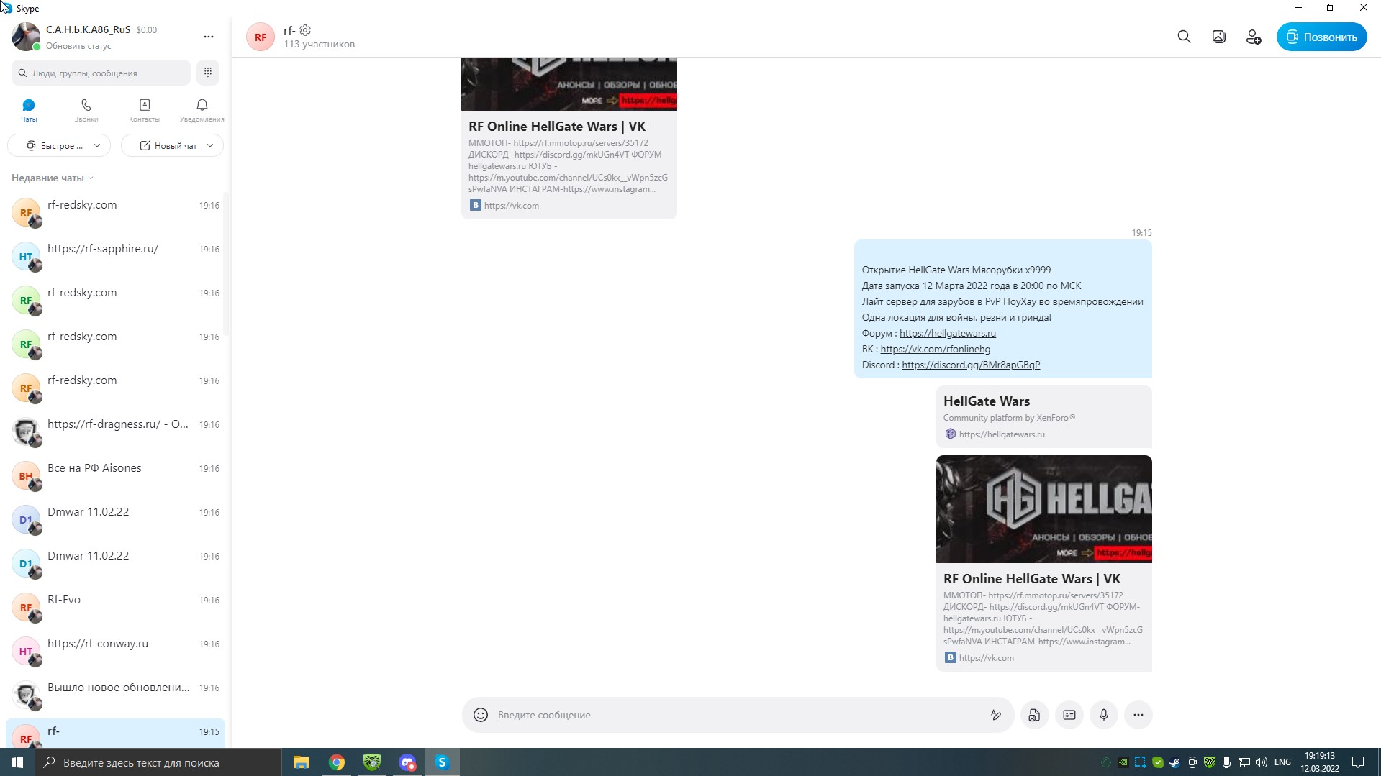The image size is (1381, 776).
Task: Open the Windows notification center
Action: pos(1358,762)
